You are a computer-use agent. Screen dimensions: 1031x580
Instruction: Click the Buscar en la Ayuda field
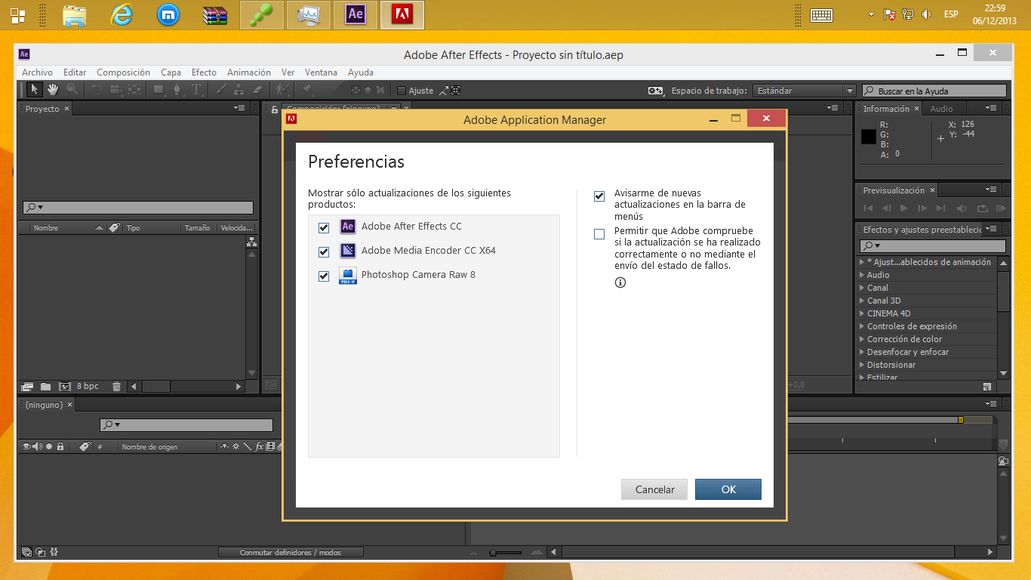[936, 90]
